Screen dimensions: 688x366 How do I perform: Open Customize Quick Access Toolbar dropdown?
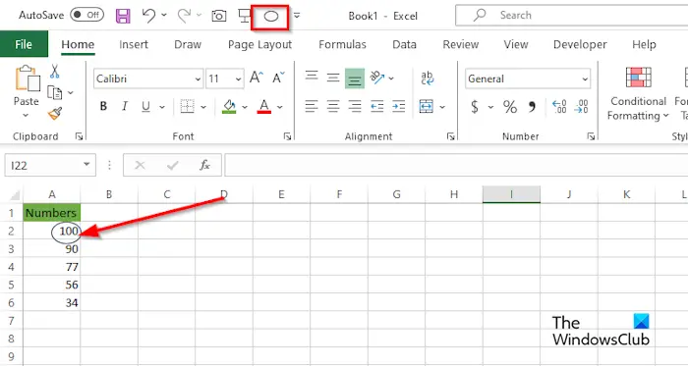point(297,16)
